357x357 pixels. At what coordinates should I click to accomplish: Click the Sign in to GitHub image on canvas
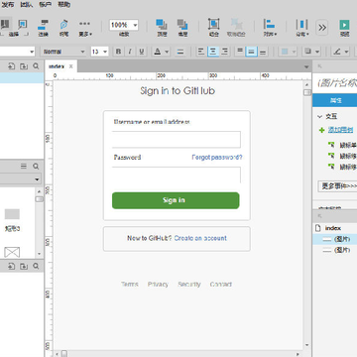click(178, 90)
